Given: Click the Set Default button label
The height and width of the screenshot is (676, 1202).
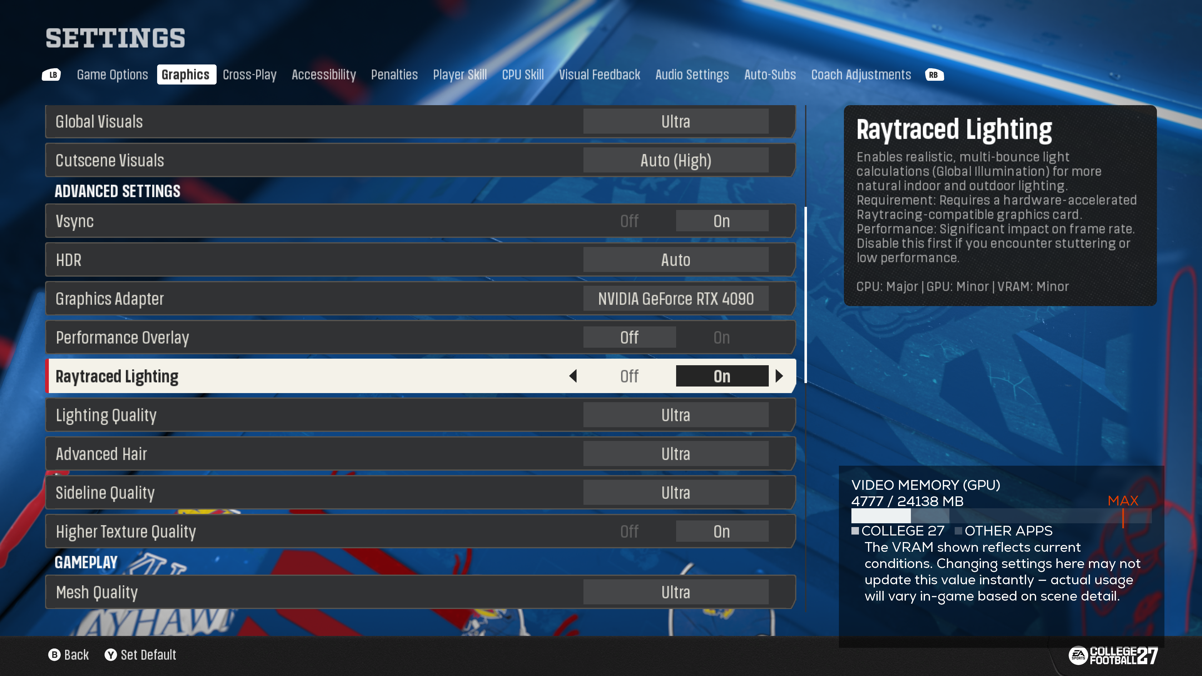Looking at the screenshot, I should coord(148,654).
